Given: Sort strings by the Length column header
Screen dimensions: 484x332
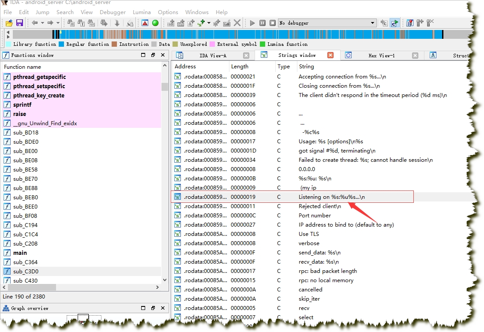Looking at the screenshot, I should point(240,66).
